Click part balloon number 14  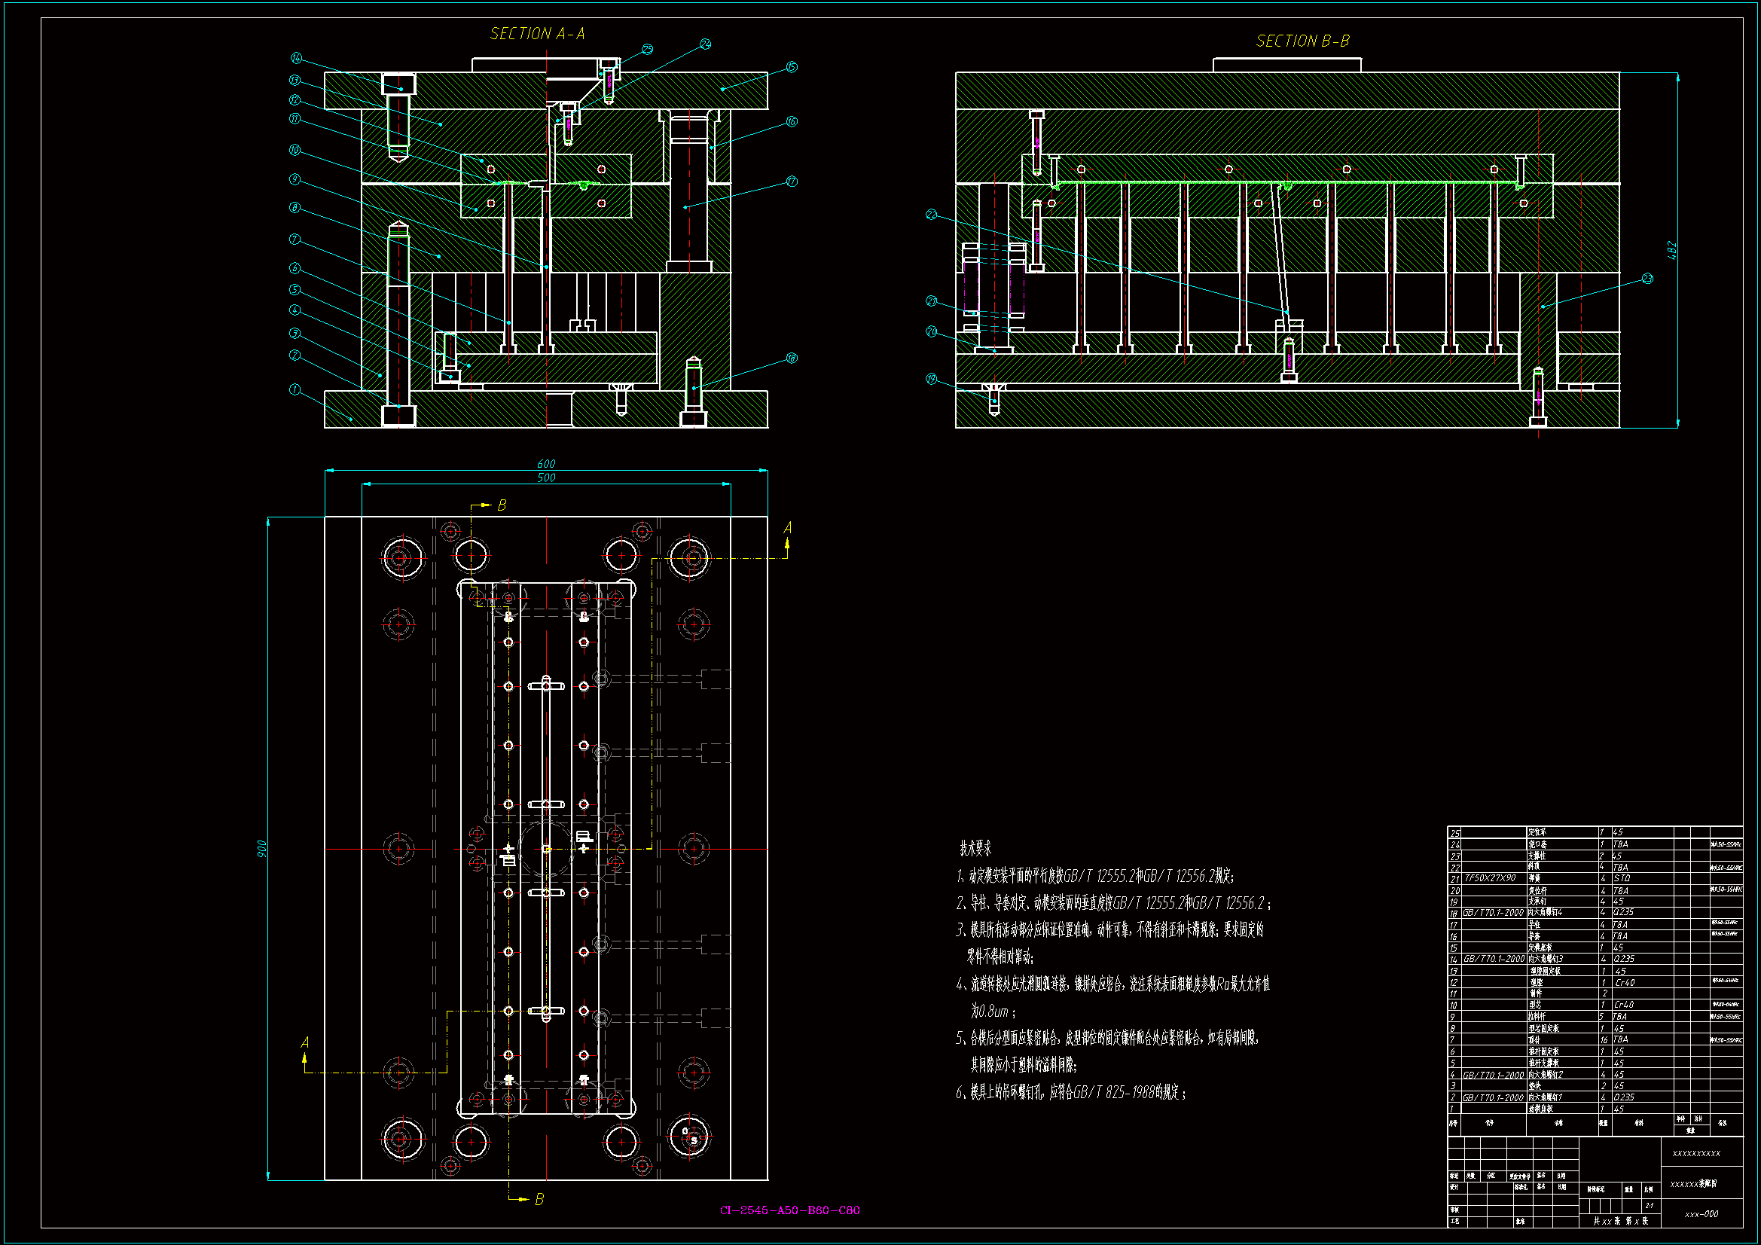tap(296, 58)
